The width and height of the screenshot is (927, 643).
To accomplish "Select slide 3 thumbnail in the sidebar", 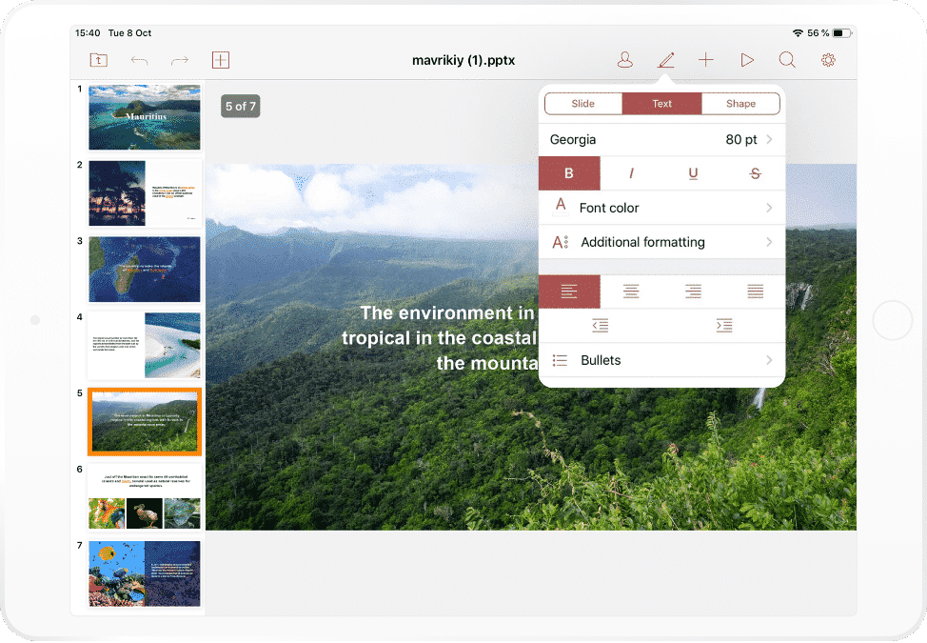I will click(144, 270).
